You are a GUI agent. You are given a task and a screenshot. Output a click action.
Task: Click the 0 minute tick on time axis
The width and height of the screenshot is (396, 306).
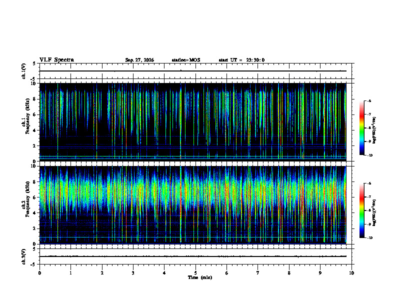click(39, 273)
